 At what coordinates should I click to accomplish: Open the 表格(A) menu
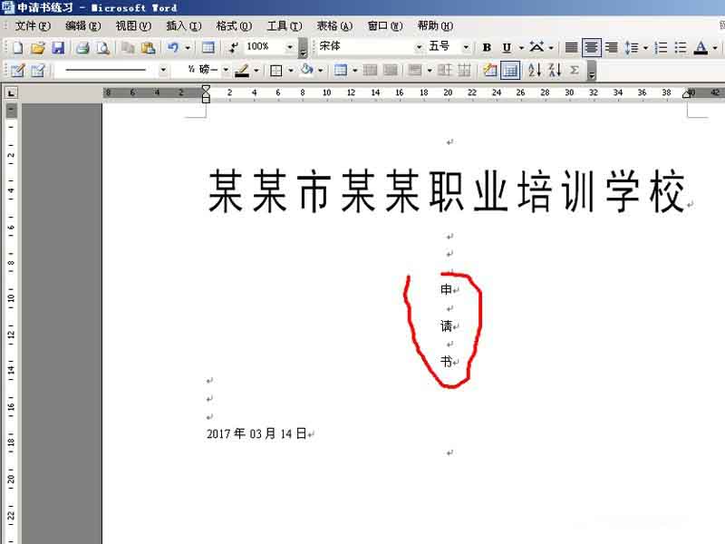(334, 26)
